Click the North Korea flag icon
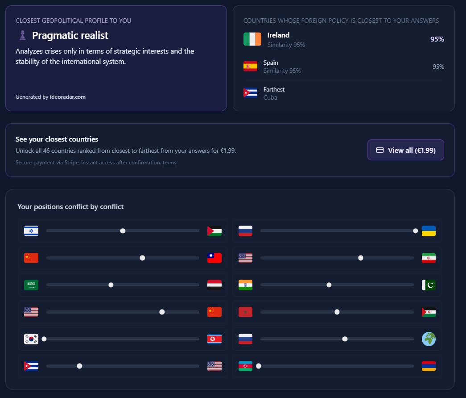The width and height of the screenshot is (466, 398). [x=214, y=339]
